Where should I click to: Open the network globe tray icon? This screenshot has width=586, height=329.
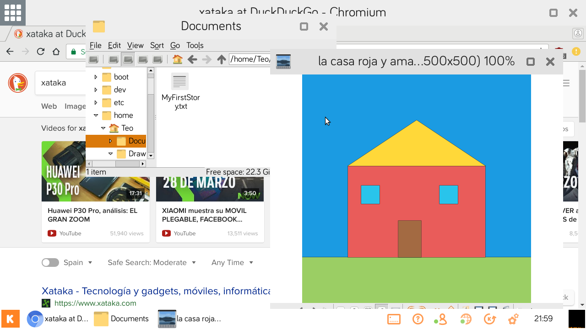coord(466,319)
